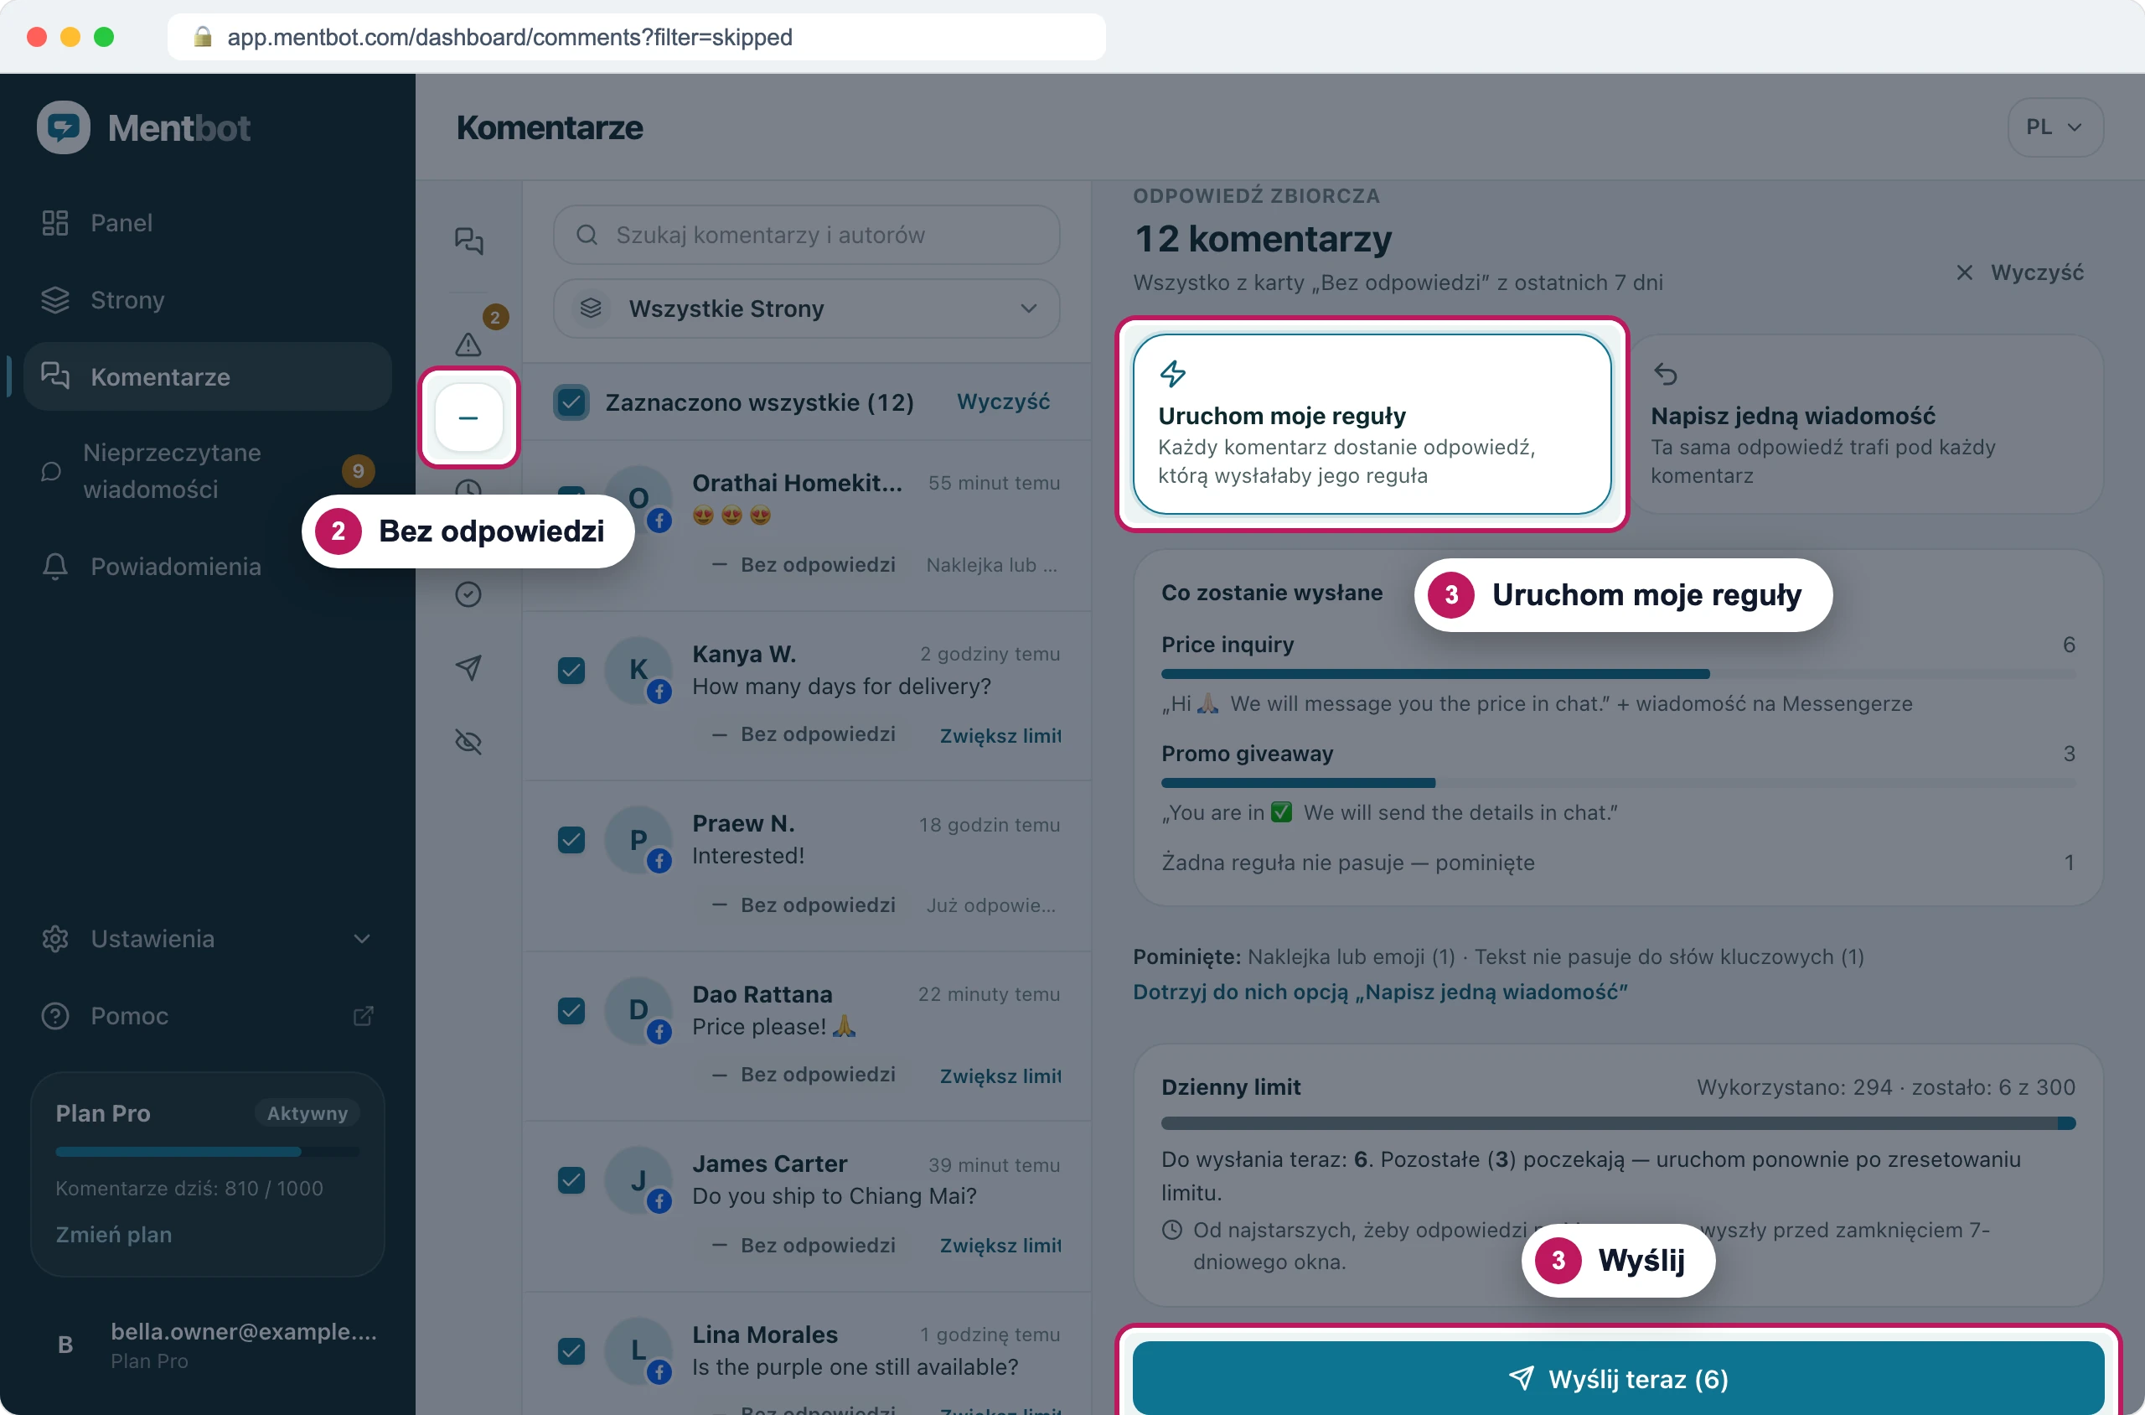Focus the Szukaj komentarzy i autorów field
The height and width of the screenshot is (1415, 2145).
(x=806, y=235)
